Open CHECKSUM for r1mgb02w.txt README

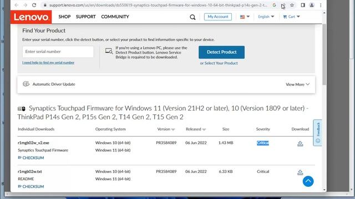(x=31, y=186)
